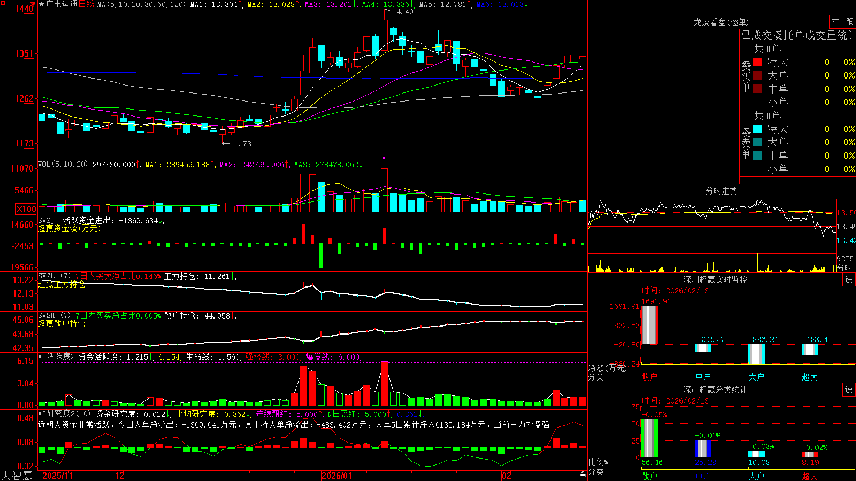Jump to the 02 month timeline marker
Image resolution: width=856 pixels, height=481 pixels.
point(506,476)
